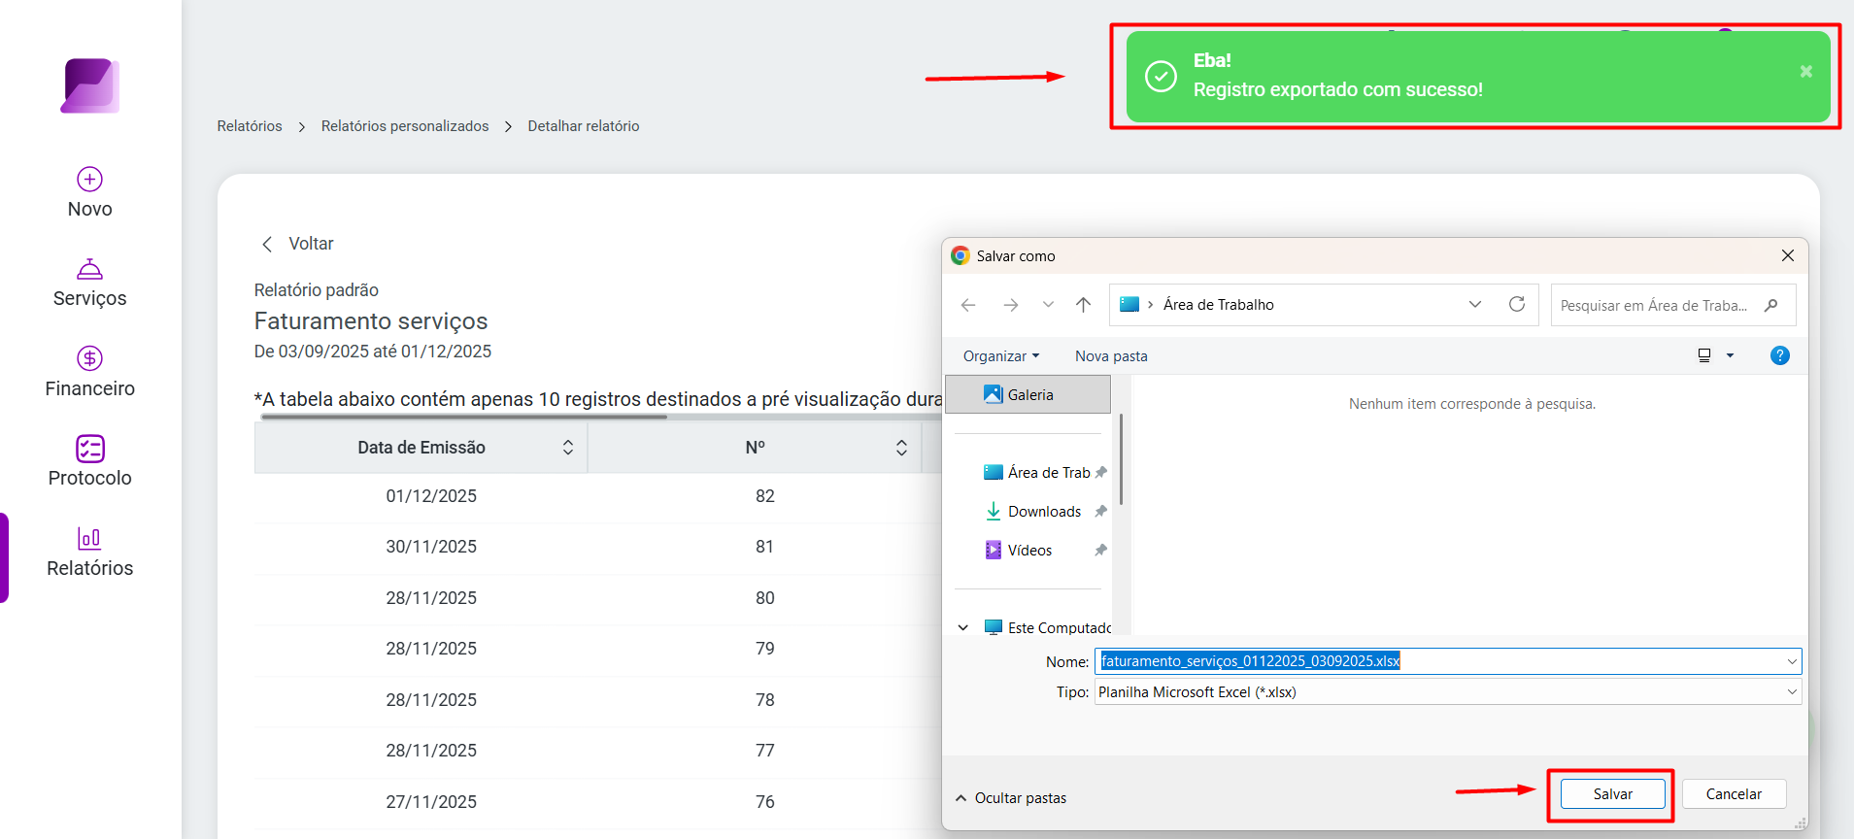The image size is (1854, 839).
Task: Dismiss the green success notification
Action: point(1806,72)
